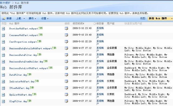Image resolution: width=173 pixels, height=106 pixels.
Task: Click edit icon for OlapFilter.dwp
Action: (66, 101)
